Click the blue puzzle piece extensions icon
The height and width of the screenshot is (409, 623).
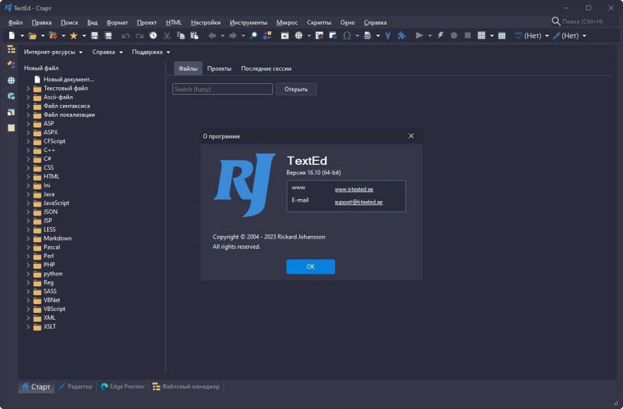(402, 35)
